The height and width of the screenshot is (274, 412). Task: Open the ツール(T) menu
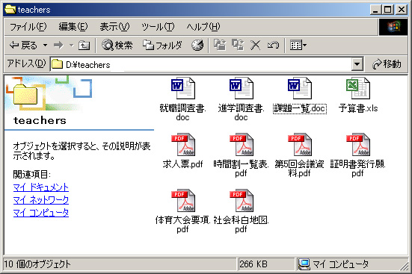pos(158,27)
